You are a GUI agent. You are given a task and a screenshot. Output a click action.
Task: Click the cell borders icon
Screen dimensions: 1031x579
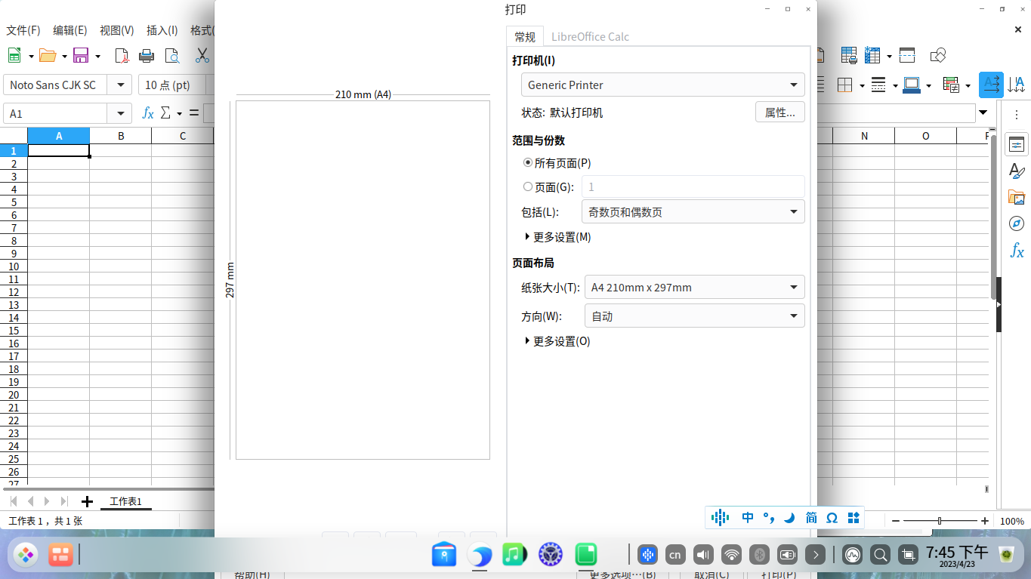[x=844, y=85]
